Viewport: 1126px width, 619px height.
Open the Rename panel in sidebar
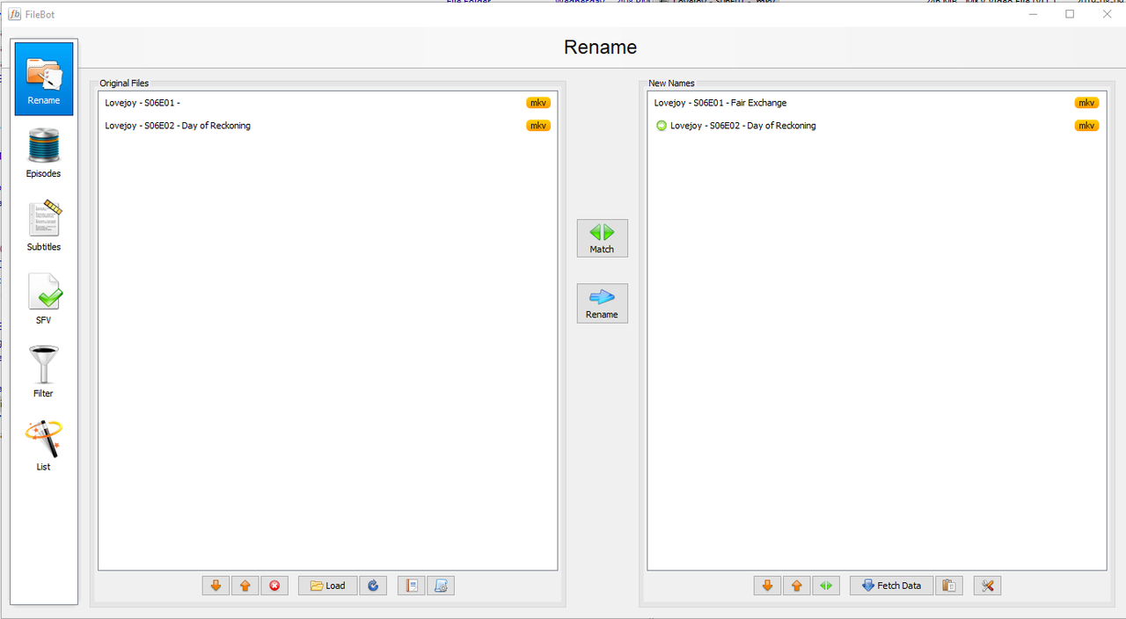point(44,78)
